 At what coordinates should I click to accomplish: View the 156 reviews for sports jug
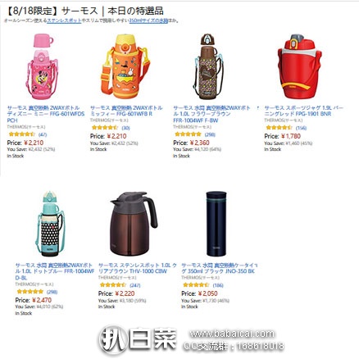coord(301,128)
